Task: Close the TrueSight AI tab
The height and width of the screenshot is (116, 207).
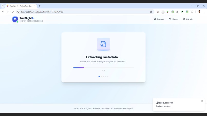Action: click(34, 6)
